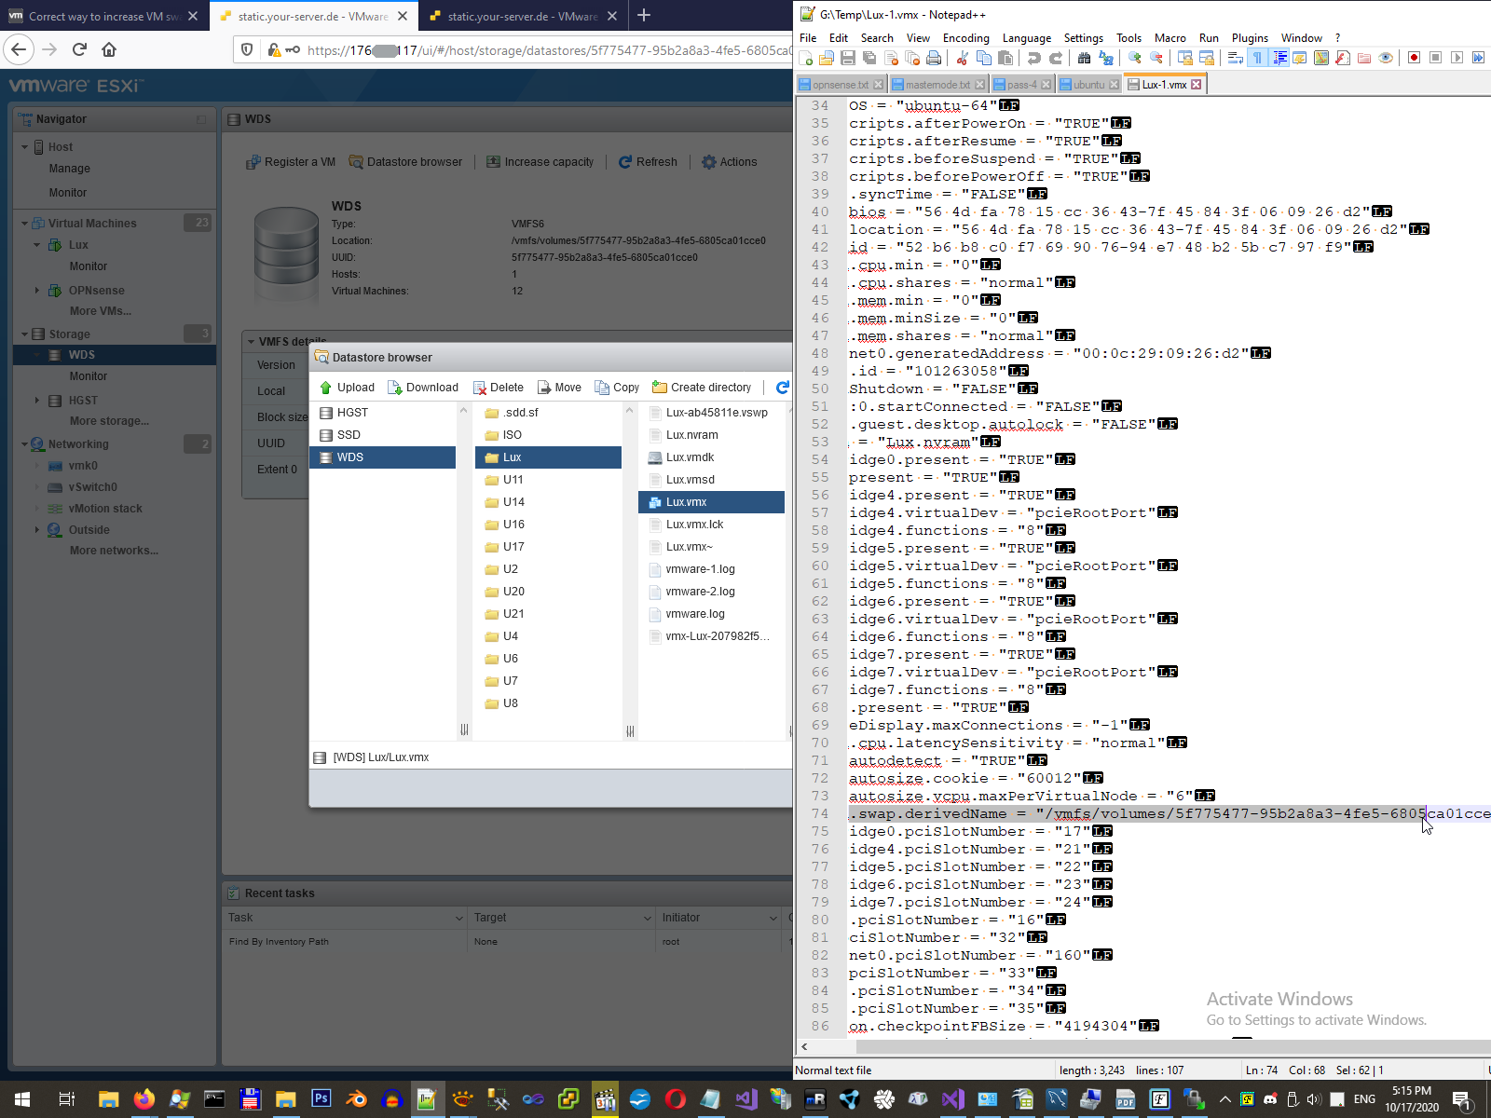
Task: Reload the ESXi page in the browser
Action: pos(79,49)
